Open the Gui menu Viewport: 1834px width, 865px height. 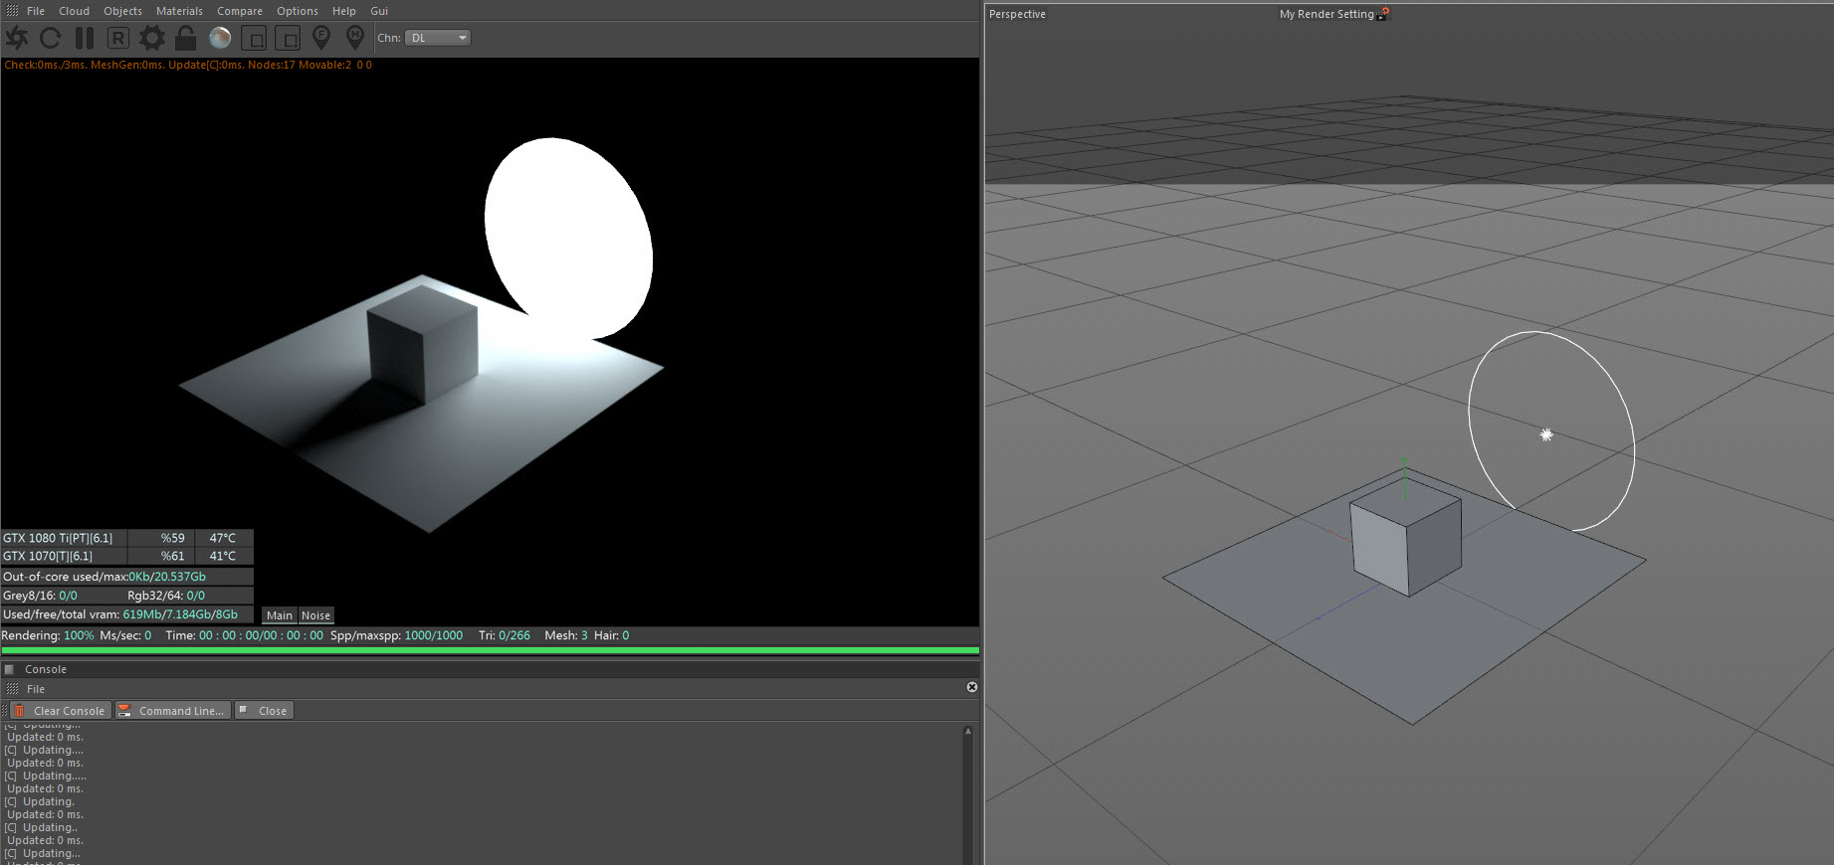[379, 11]
